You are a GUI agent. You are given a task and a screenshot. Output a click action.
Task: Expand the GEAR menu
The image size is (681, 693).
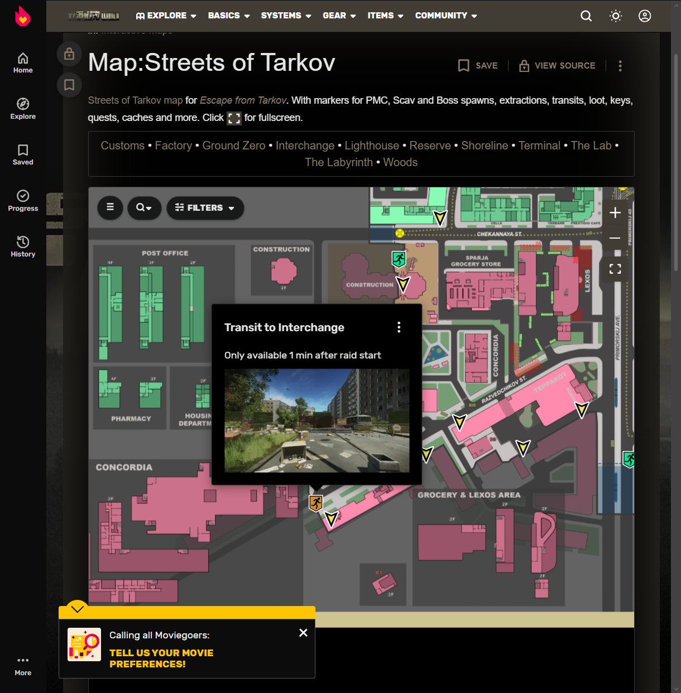click(x=339, y=16)
